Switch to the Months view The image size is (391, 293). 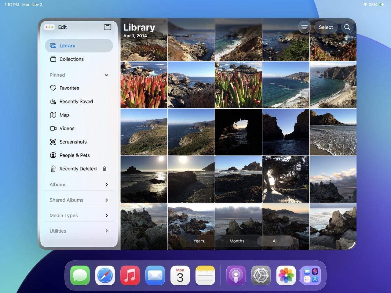[x=237, y=241]
